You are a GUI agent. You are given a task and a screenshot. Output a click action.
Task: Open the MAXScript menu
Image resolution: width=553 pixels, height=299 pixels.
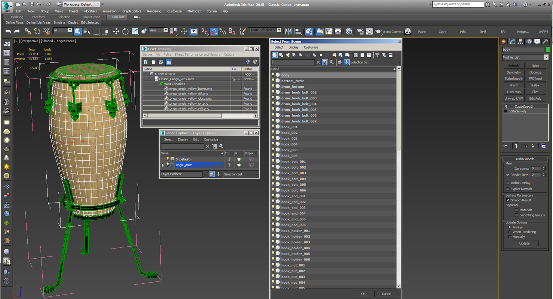[x=194, y=11]
